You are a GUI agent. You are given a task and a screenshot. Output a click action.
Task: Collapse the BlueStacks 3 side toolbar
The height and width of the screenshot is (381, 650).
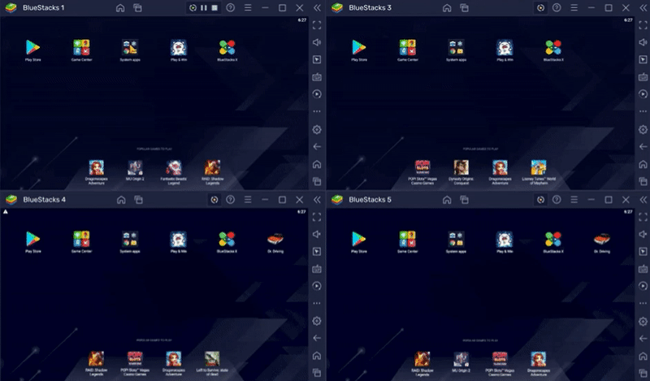[x=643, y=8]
